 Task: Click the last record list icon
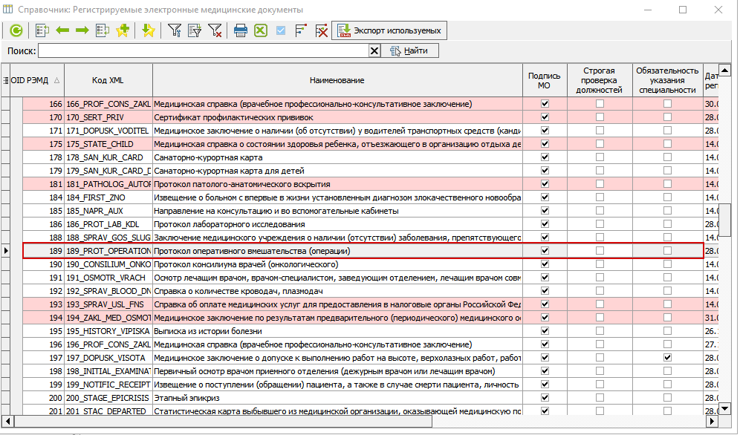[x=103, y=30]
